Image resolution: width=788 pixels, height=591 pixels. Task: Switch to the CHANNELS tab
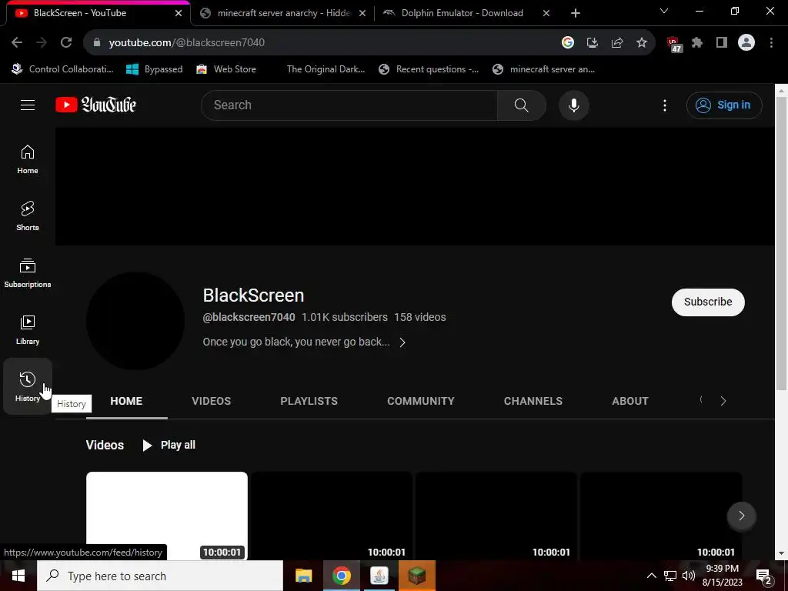tap(533, 401)
